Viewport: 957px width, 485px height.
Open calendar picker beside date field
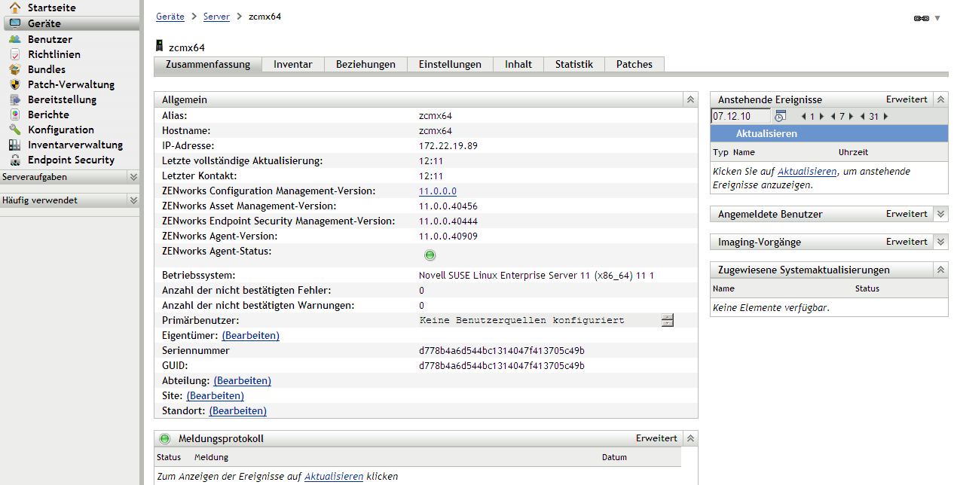(780, 116)
